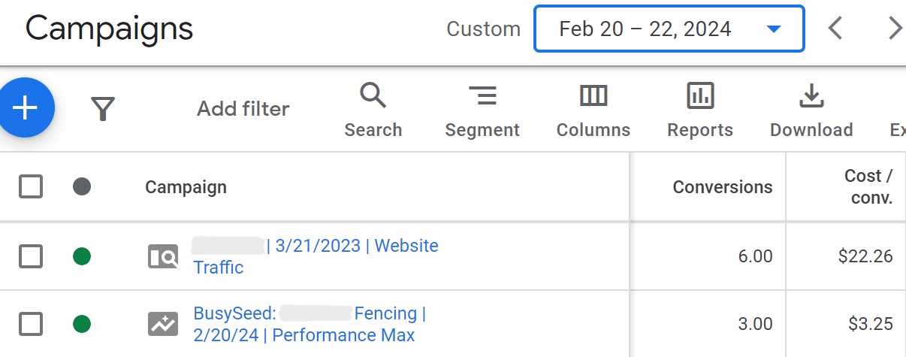The height and width of the screenshot is (357, 906).
Task: Toggle the select-all campaigns checkbox
Action: (x=31, y=186)
